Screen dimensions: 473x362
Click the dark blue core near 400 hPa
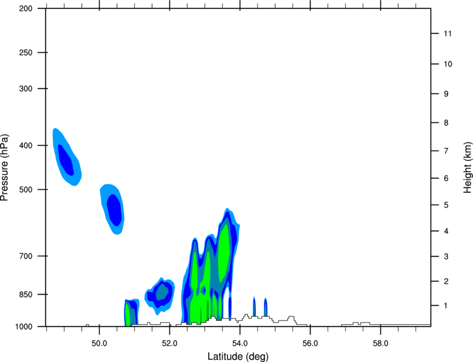tap(66, 160)
